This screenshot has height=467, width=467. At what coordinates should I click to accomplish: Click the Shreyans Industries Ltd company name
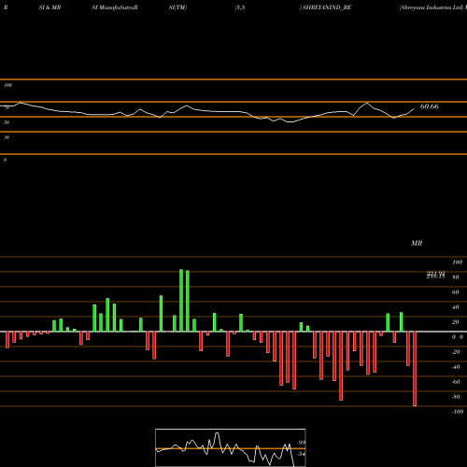[432, 7]
